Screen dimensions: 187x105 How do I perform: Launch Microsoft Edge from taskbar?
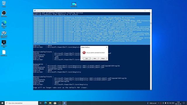(x=46, y=103)
